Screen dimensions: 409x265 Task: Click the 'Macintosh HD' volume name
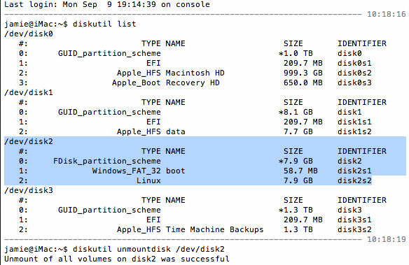(195, 73)
